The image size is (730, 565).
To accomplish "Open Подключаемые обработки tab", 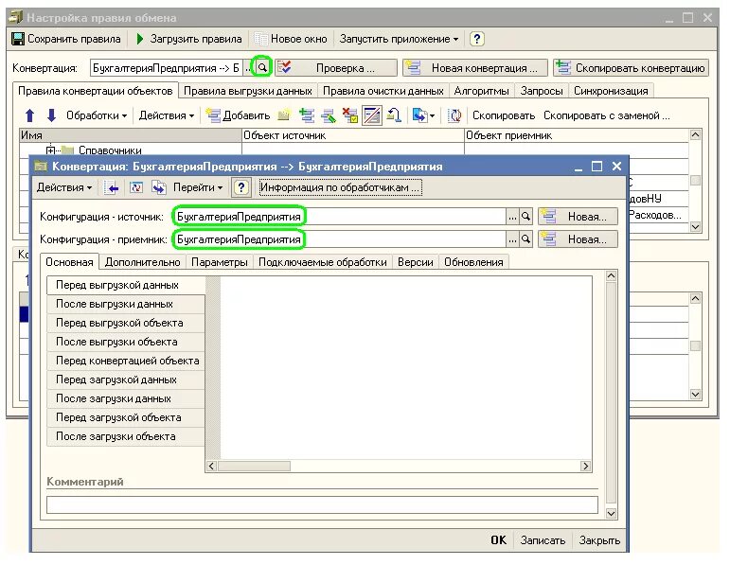I will click(323, 262).
